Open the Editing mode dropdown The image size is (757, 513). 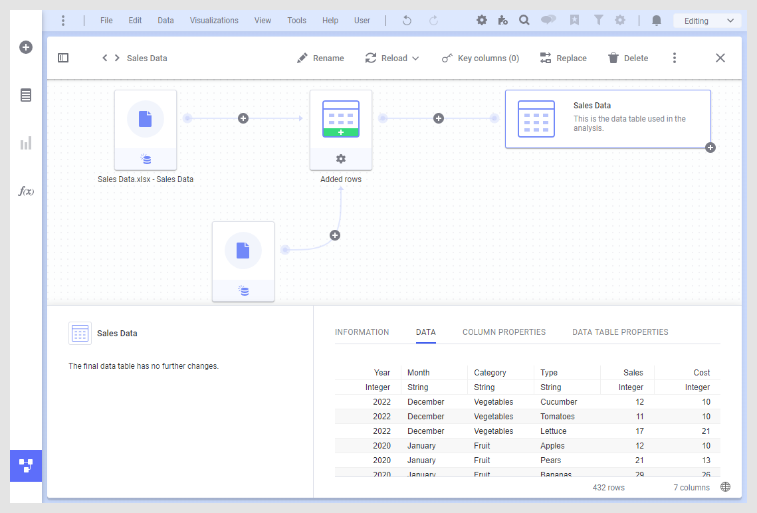(706, 21)
